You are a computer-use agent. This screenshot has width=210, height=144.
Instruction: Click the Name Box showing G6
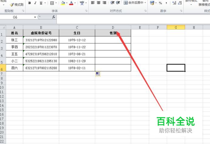[16, 17]
